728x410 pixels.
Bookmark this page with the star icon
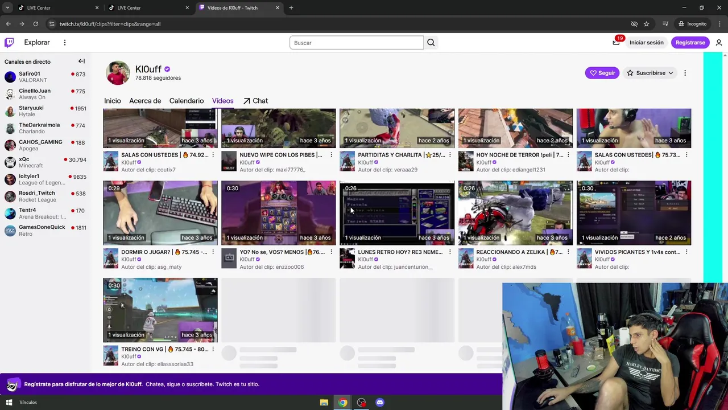[x=647, y=24]
